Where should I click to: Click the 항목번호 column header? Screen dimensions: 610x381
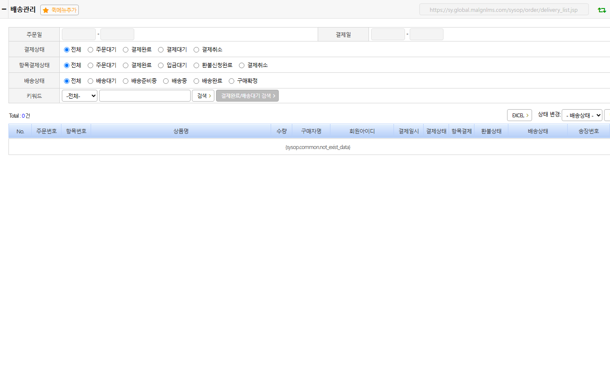(76, 131)
